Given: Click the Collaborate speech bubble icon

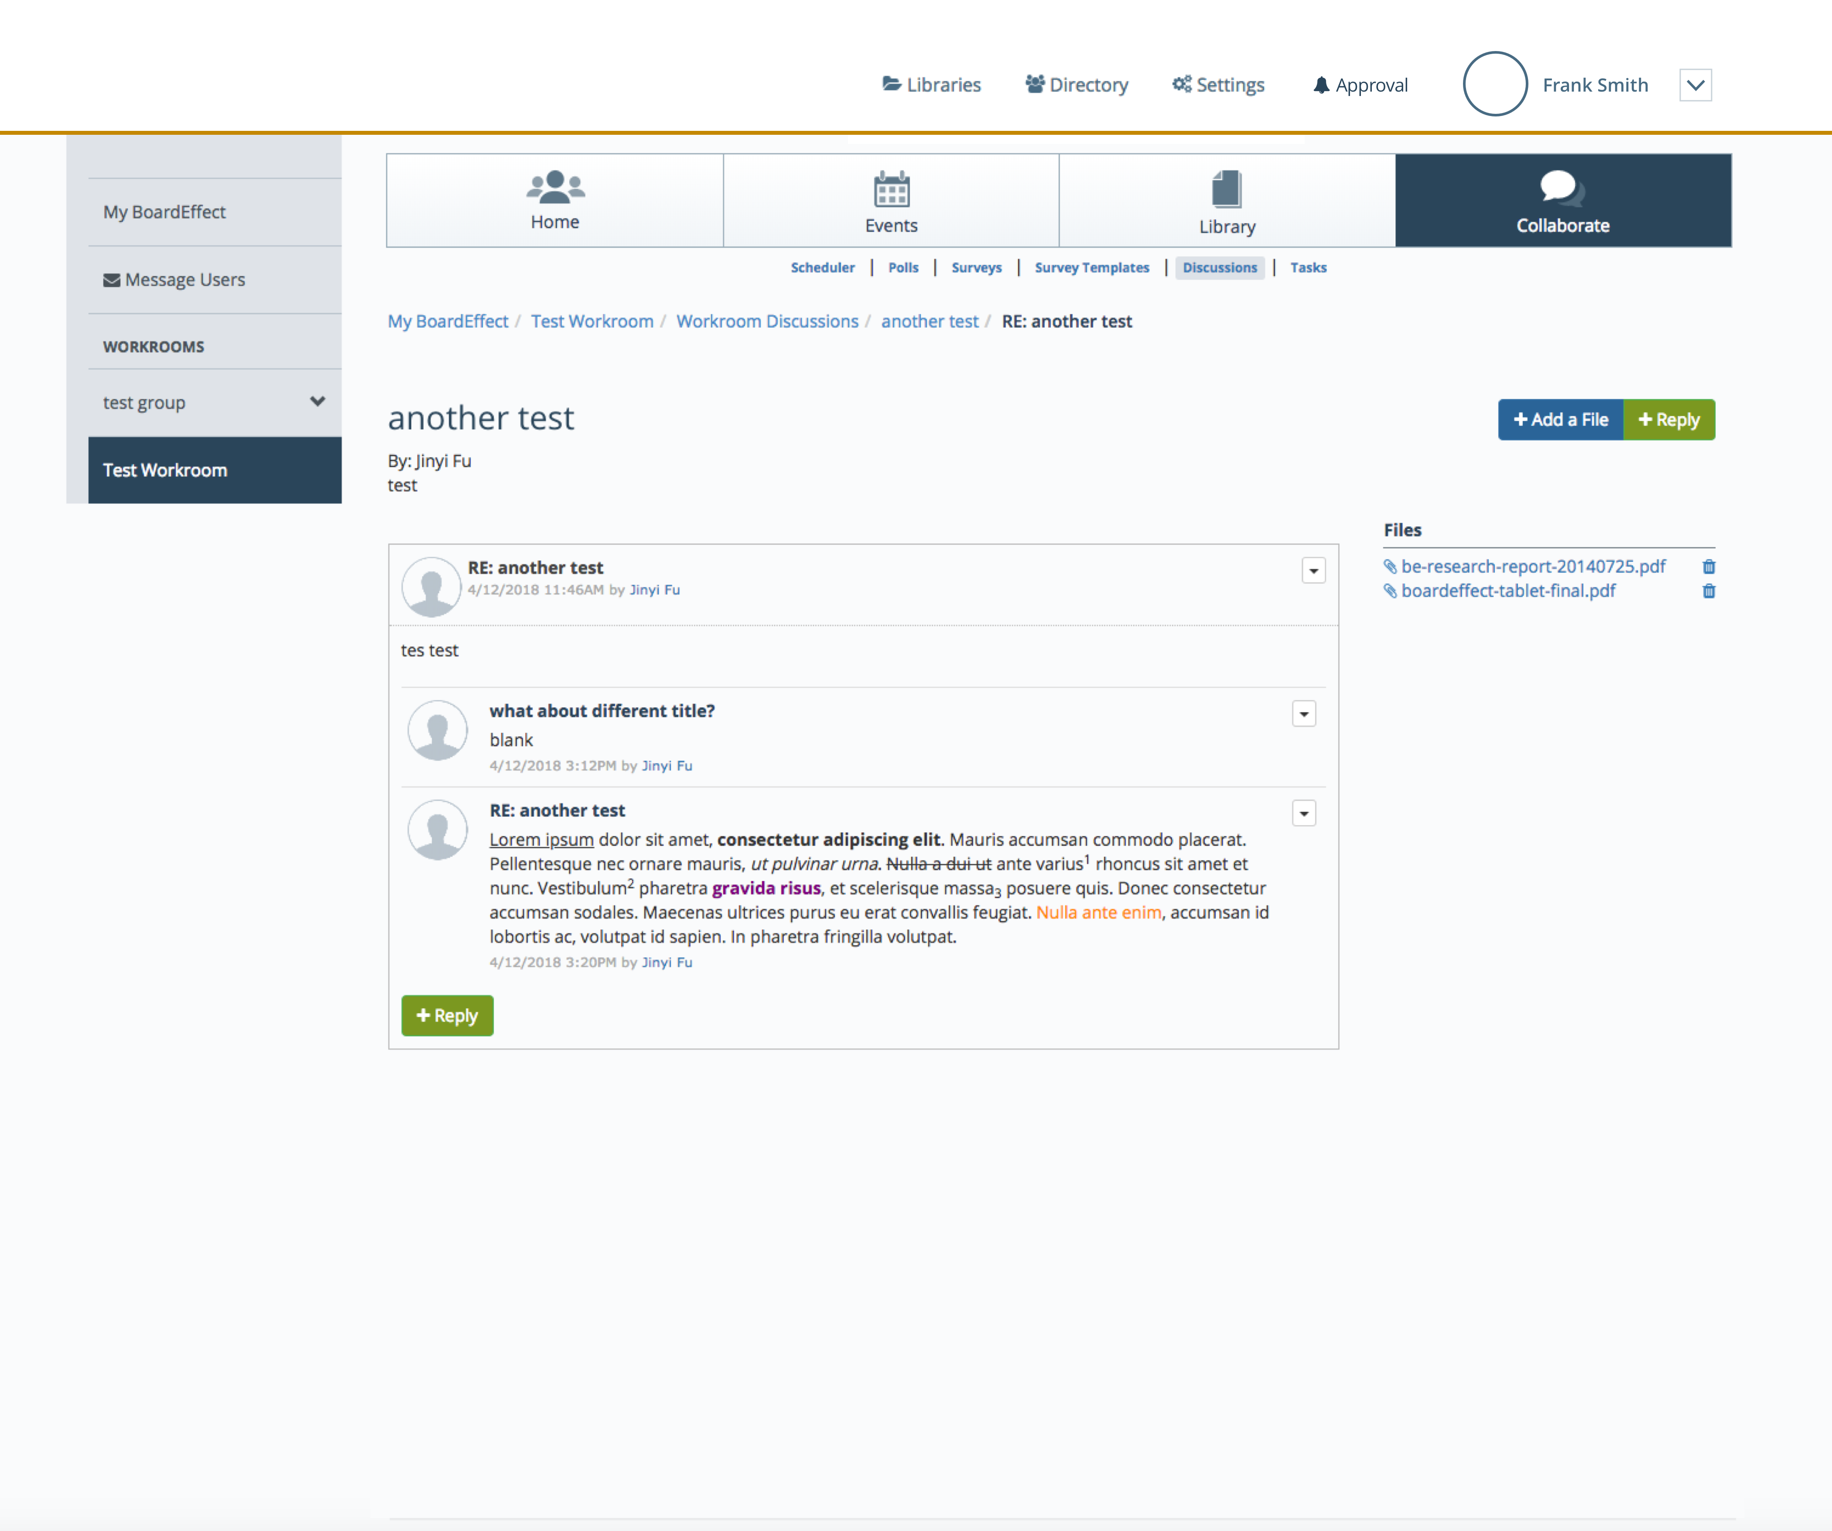Looking at the screenshot, I should 1562,187.
